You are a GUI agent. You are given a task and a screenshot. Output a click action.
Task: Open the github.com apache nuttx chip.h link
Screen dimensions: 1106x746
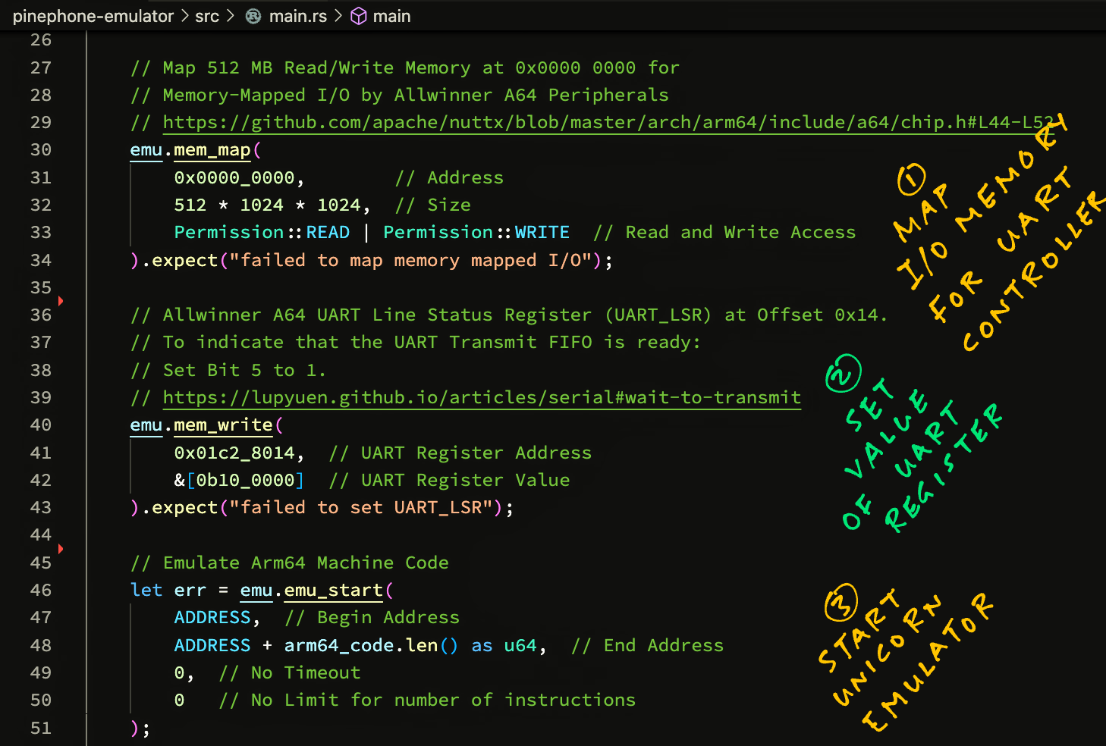pyautogui.click(x=607, y=122)
